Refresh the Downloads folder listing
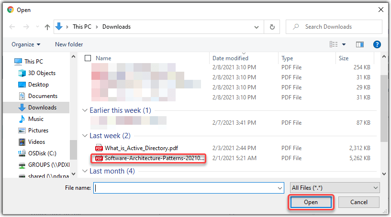Image resolution: width=391 pixels, height=217 pixels. 272,27
